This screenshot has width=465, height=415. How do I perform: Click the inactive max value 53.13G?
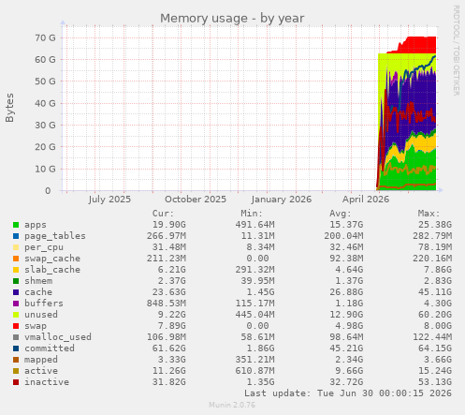[435, 382]
